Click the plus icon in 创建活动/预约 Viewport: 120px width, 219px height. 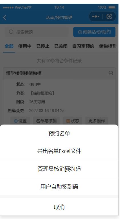pos(80,32)
